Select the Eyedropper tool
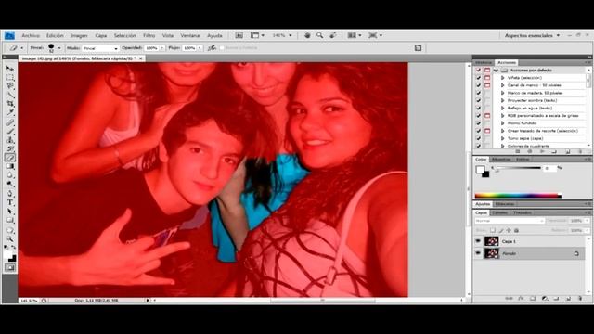 tap(10, 112)
